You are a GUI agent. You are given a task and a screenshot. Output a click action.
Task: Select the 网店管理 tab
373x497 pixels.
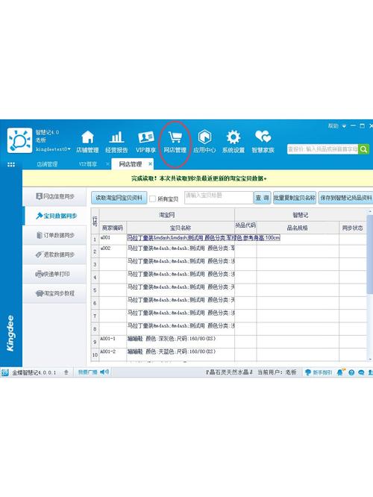click(131, 164)
